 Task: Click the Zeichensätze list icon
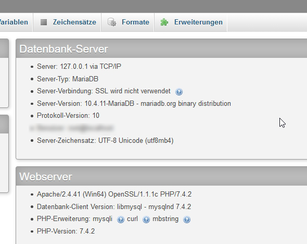tap(44, 22)
